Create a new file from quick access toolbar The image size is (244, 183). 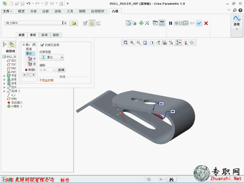pos(11,4)
